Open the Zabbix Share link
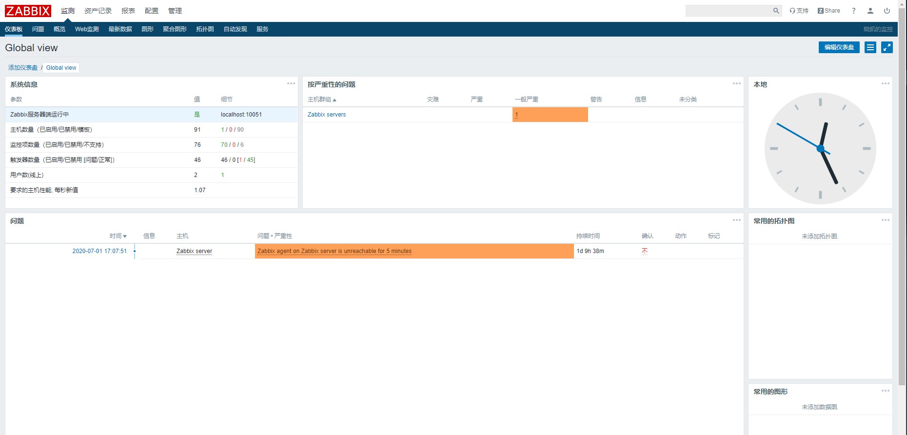 829,11
